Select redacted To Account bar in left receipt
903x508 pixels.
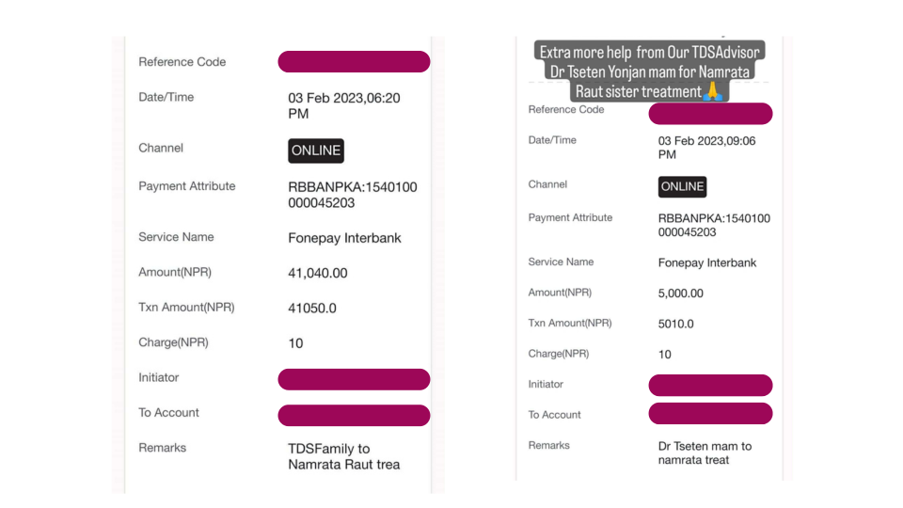pyautogui.click(x=354, y=415)
